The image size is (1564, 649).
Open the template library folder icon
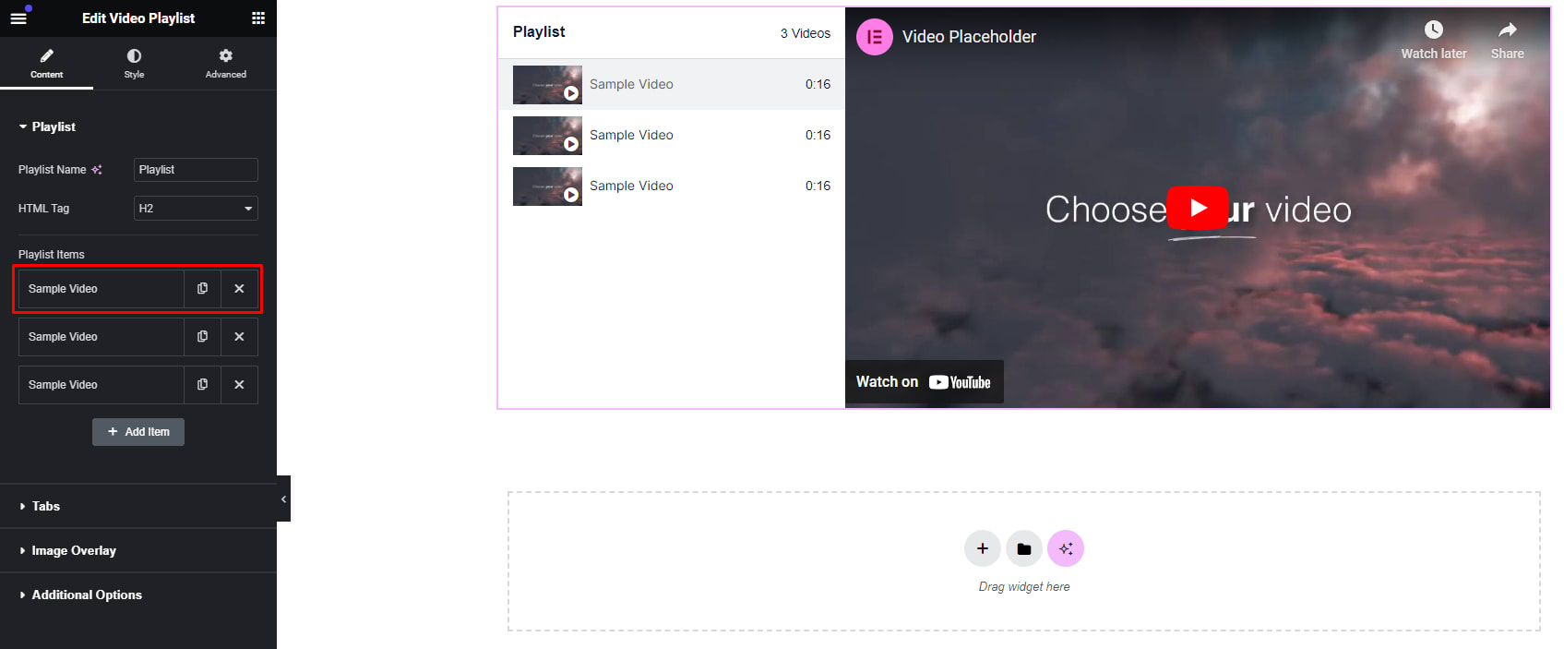pyautogui.click(x=1024, y=548)
